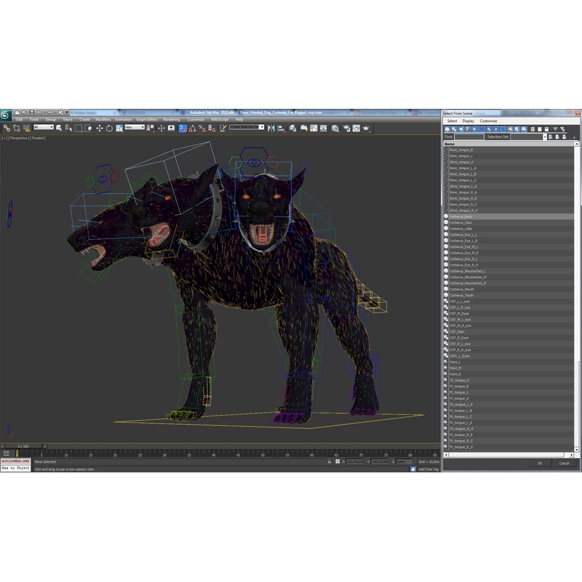Click the Unlink Selection tool

(17, 128)
